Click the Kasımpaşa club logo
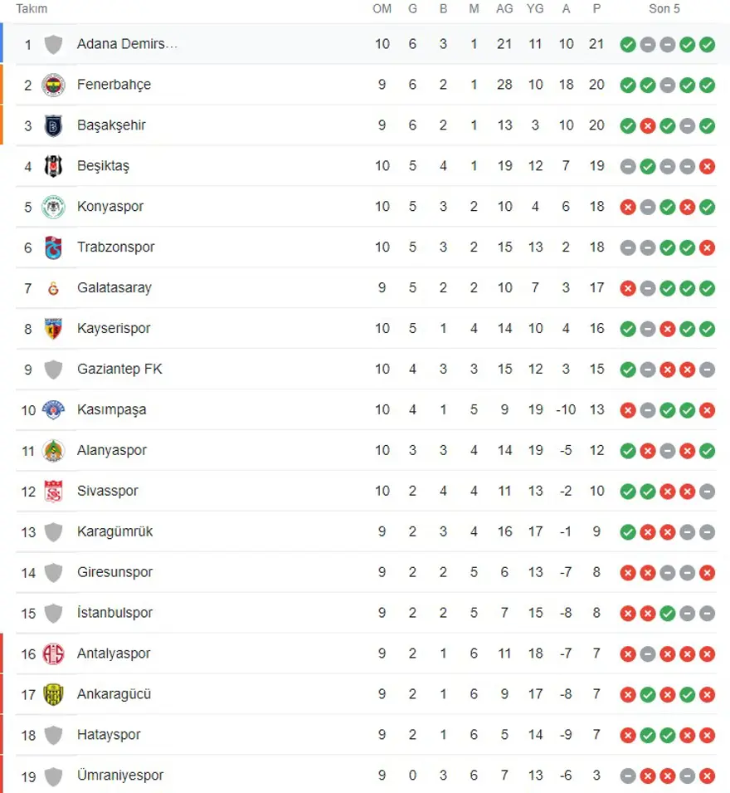 click(x=53, y=409)
